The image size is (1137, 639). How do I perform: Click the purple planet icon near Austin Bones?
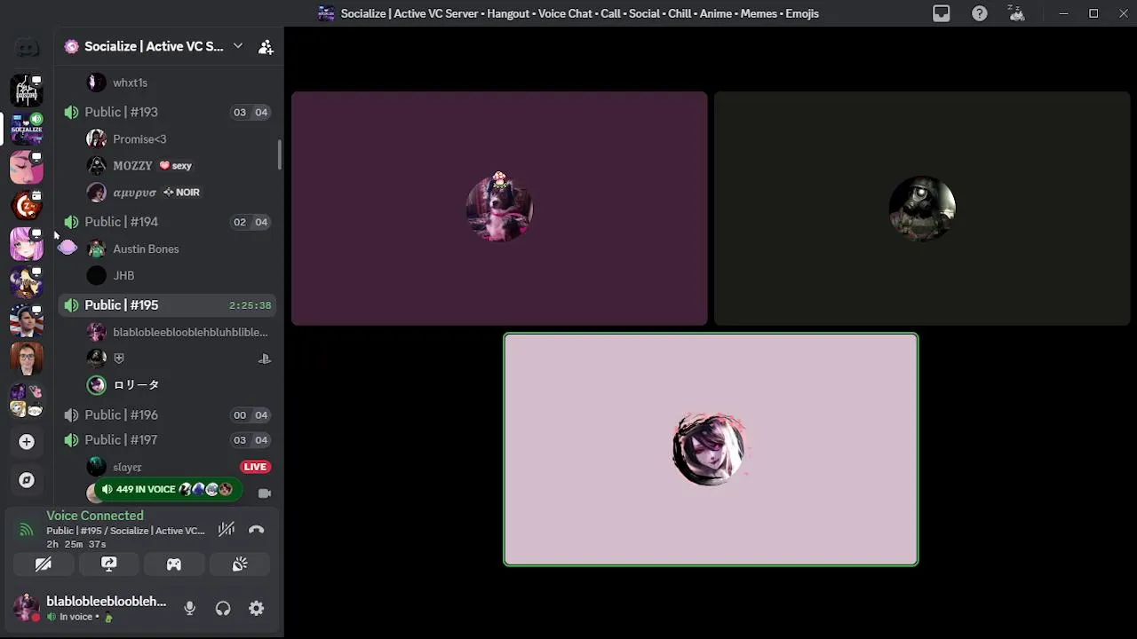point(68,248)
